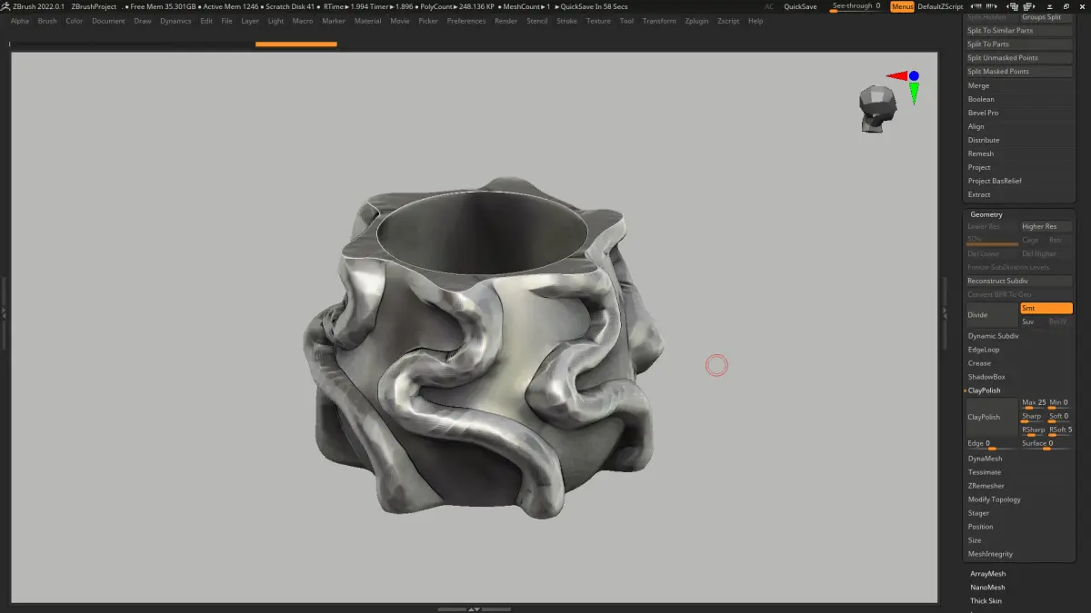Click the ClayPolish Edge slider
The height and width of the screenshot is (613, 1091).
(x=991, y=444)
